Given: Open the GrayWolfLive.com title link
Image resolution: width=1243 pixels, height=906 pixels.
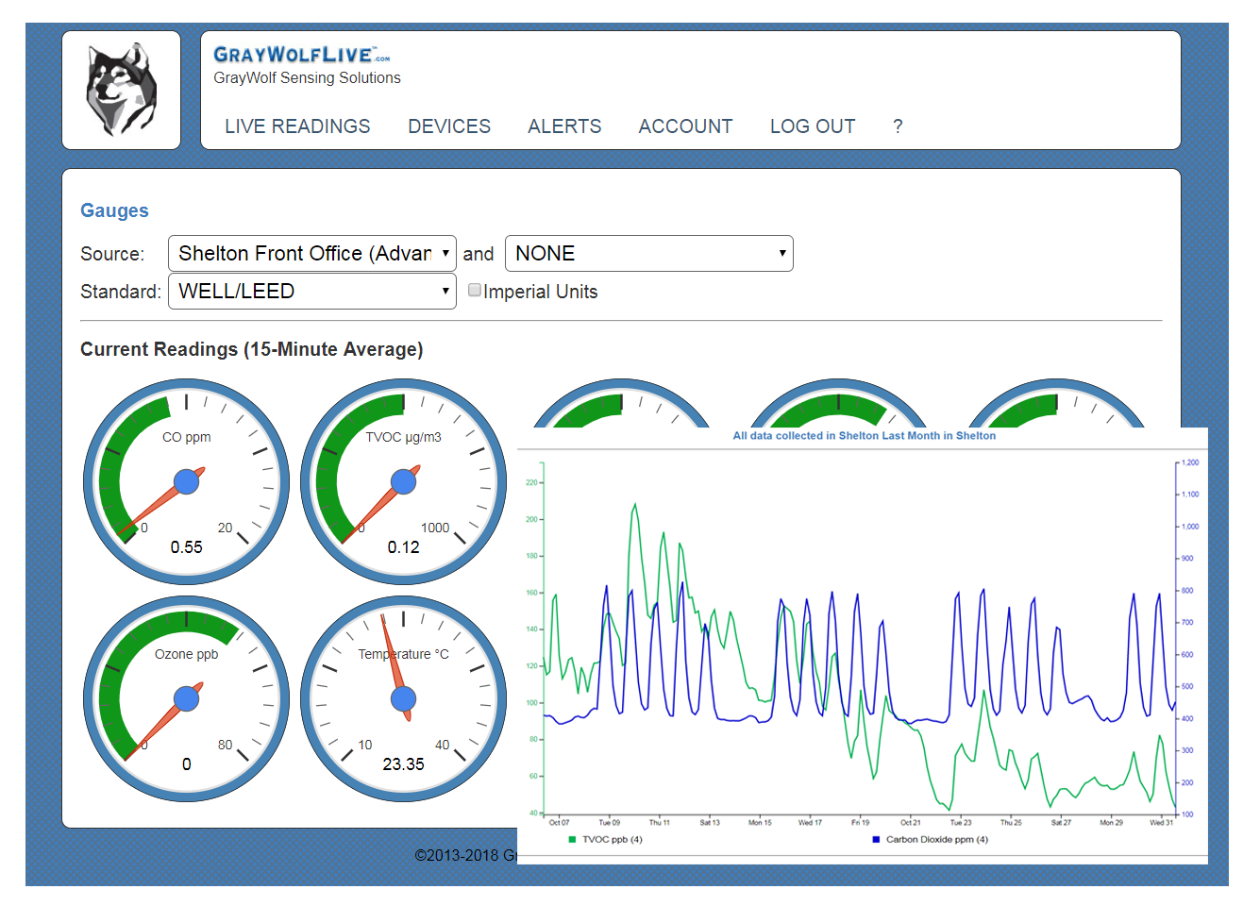Looking at the screenshot, I should (301, 55).
